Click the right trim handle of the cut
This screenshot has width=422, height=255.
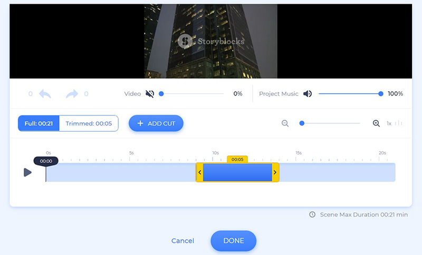pyautogui.click(x=275, y=172)
